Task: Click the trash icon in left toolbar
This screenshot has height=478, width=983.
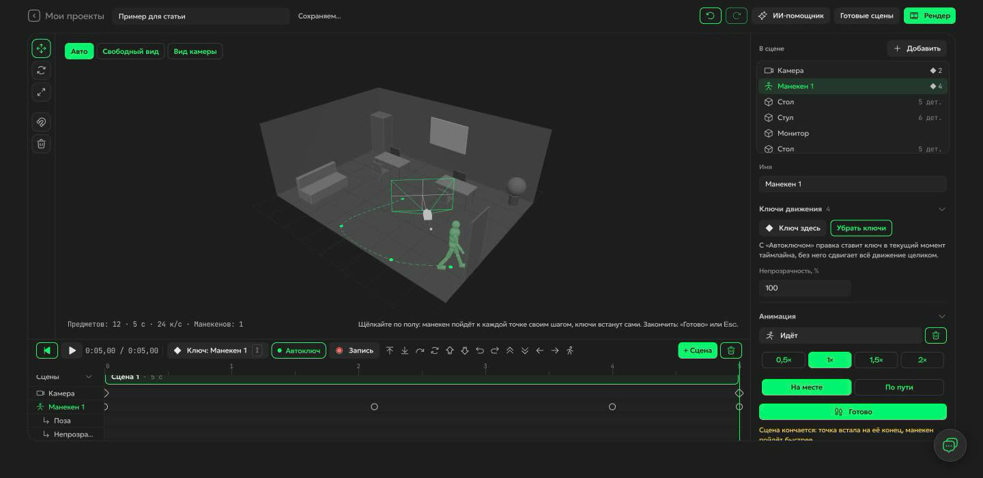Action: [x=41, y=144]
